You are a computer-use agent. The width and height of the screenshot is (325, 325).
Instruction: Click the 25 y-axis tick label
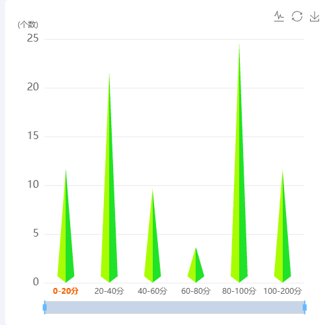tap(32, 38)
